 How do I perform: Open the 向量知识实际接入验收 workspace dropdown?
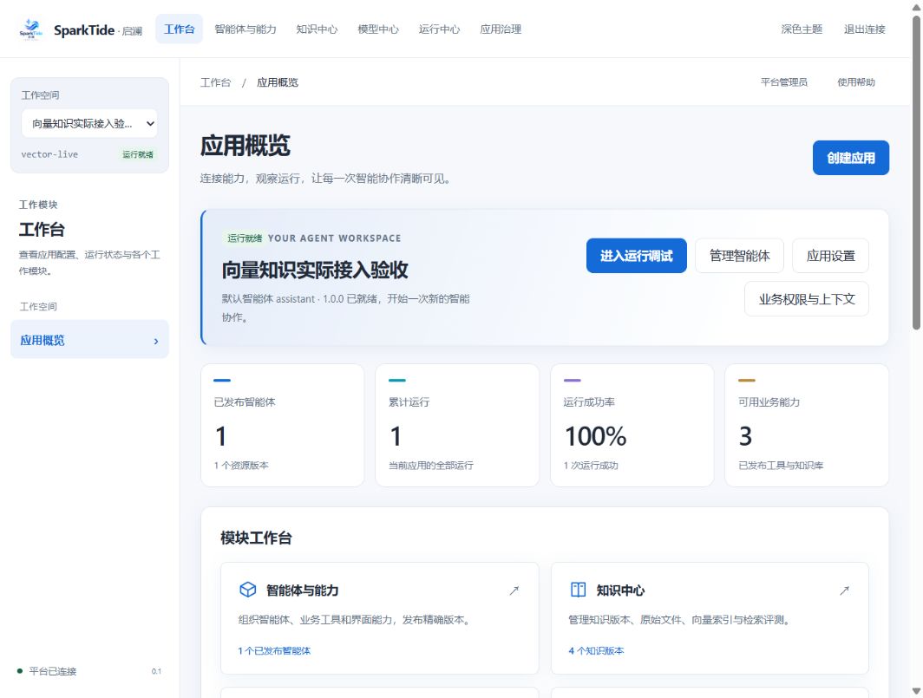(89, 124)
